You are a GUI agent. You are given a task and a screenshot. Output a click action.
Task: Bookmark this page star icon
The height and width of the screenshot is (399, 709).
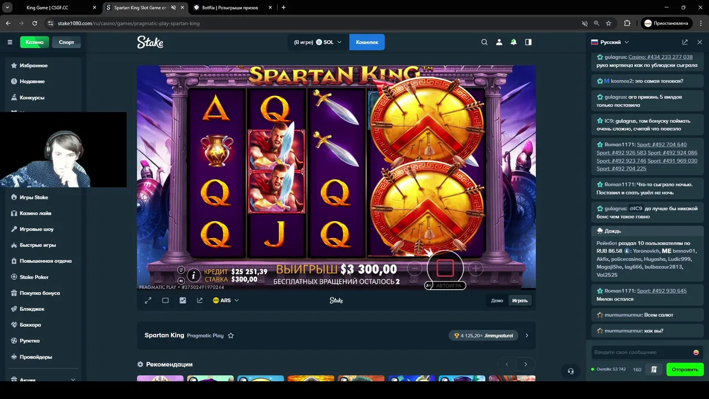(x=609, y=23)
